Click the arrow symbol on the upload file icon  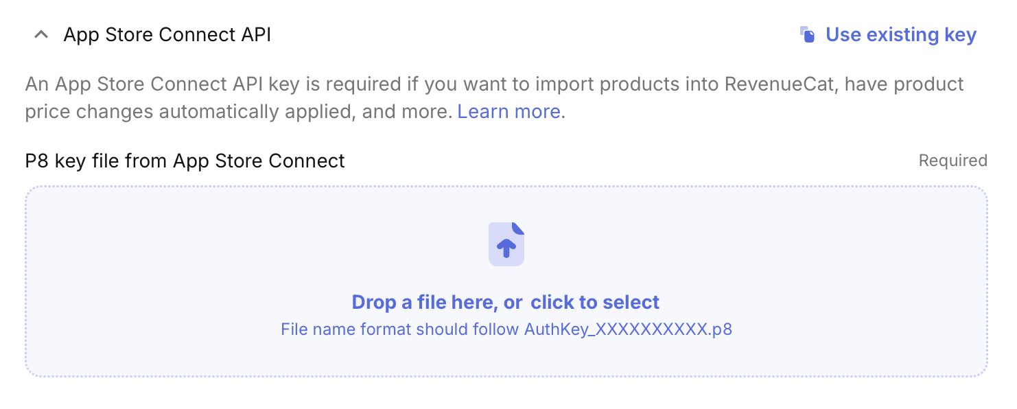506,247
